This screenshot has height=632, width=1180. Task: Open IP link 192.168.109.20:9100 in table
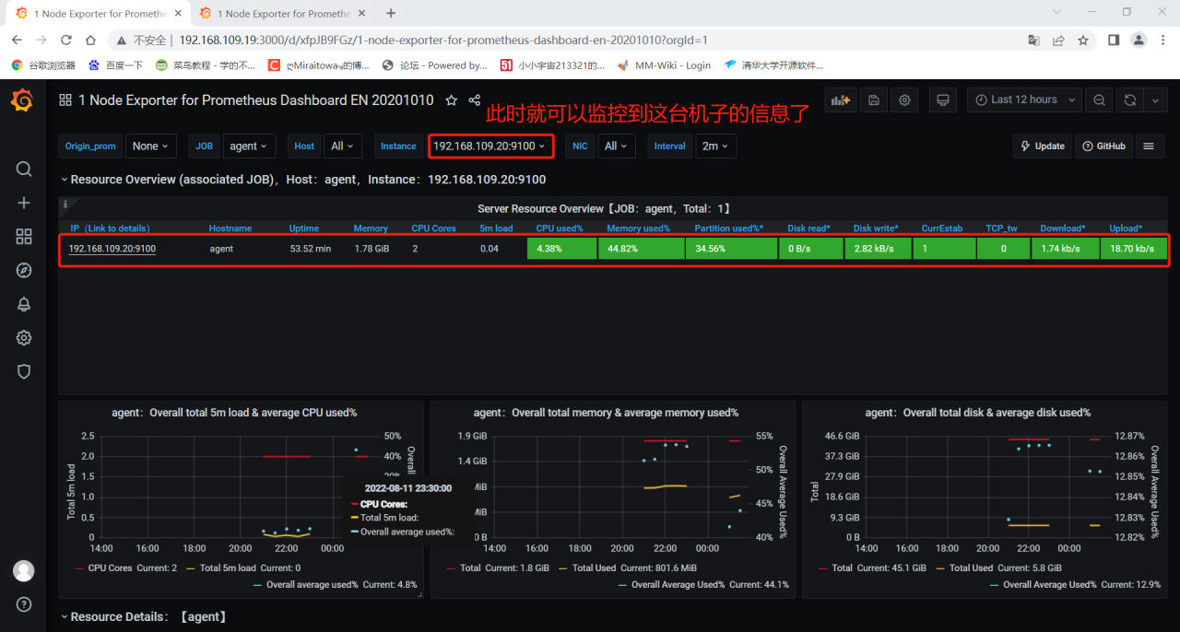tap(112, 249)
